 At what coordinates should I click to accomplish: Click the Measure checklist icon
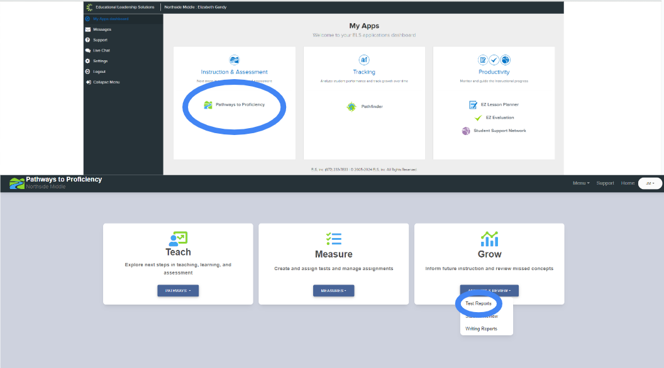coord(334,239)
